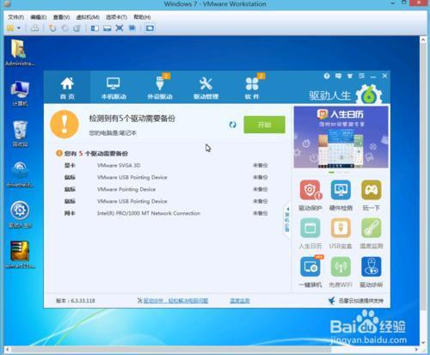Image resolution: width=430 pixels, height=355 pixels.
Task: Switch to the 本机驱动 tab
Action: point(114,88)
